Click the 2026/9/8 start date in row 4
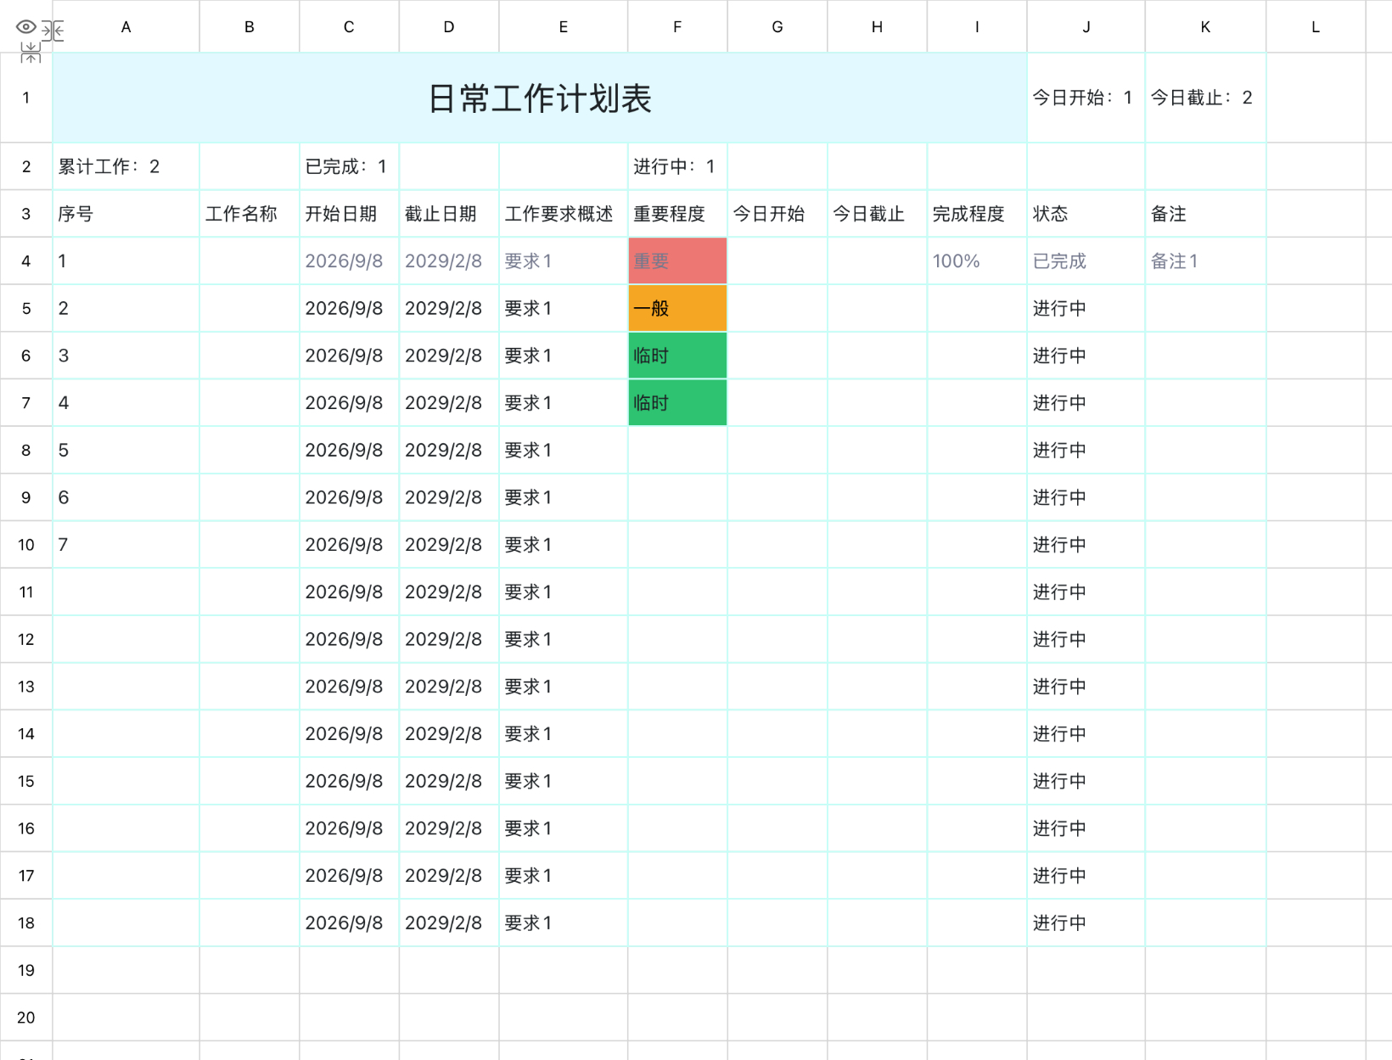 click(349, 261)
